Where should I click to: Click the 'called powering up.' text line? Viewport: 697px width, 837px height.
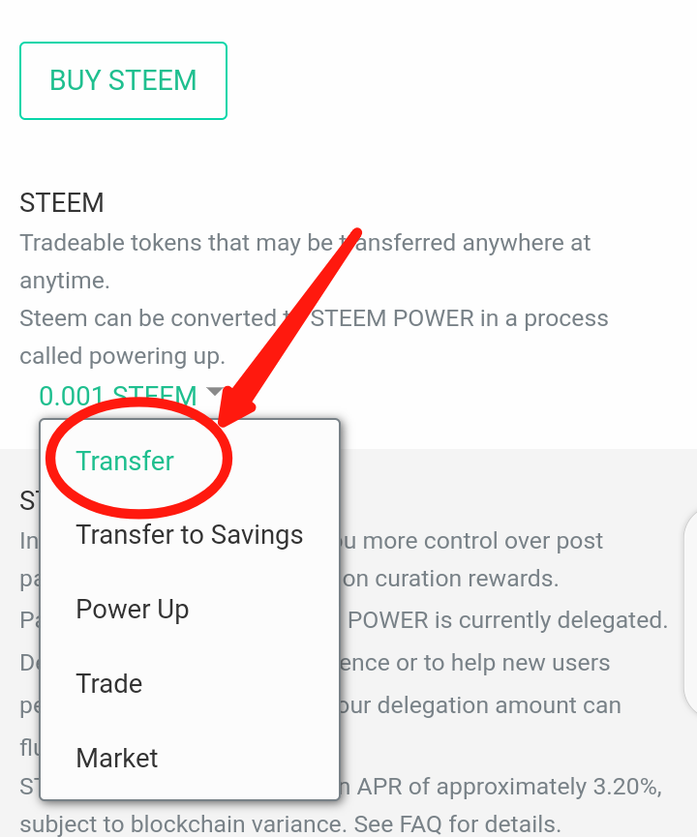(122, 356)
